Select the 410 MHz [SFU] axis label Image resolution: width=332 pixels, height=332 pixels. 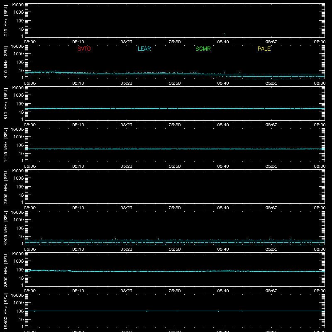tap(6, 62)
